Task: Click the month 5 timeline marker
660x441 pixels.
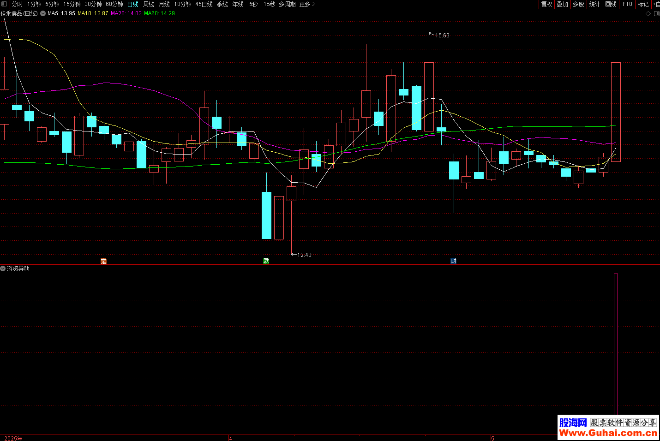Action: 492,438
